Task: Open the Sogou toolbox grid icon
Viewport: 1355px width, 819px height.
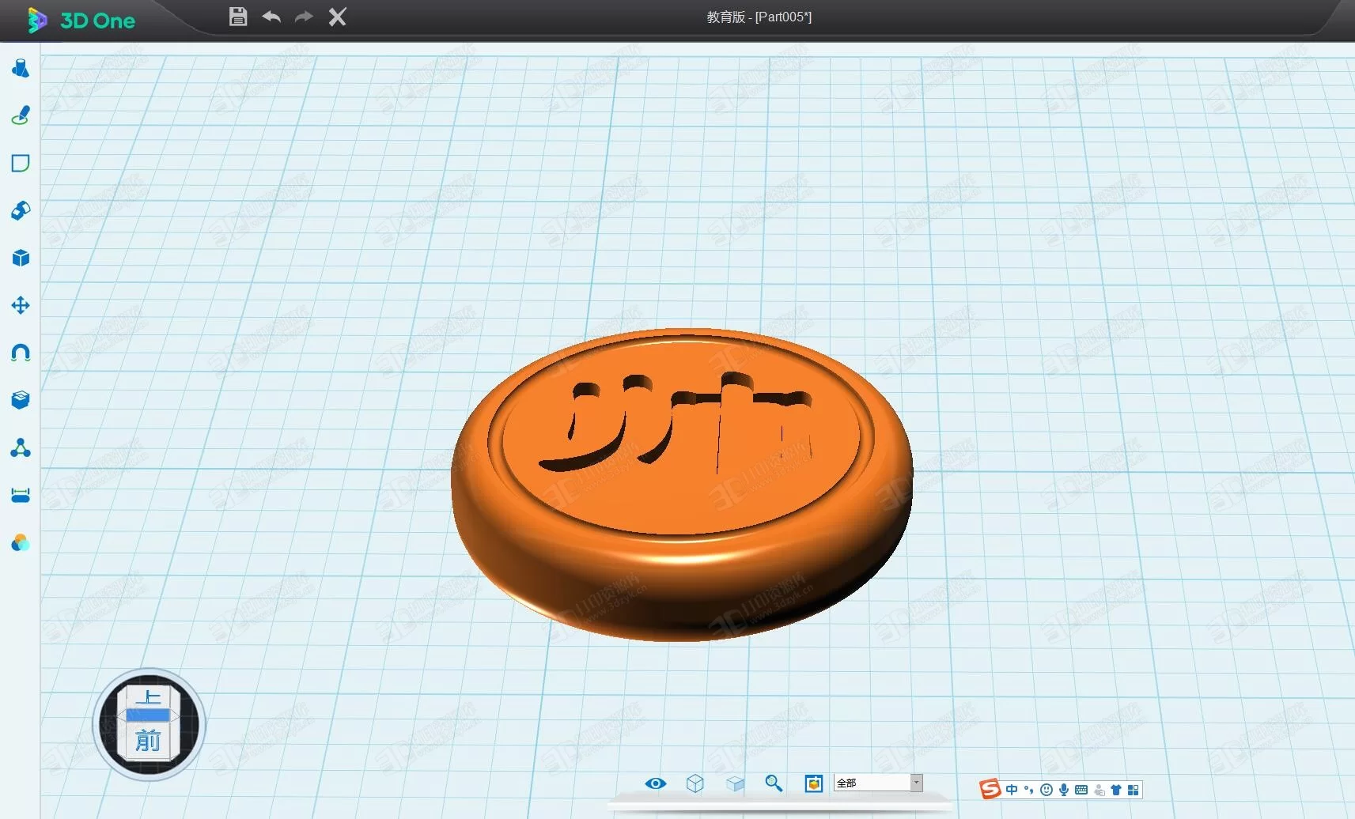Action: click(1134, 790)
